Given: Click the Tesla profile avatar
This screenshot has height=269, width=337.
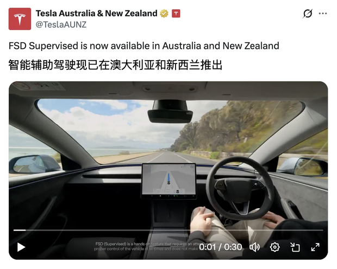Looking at the screenshot, I should (x=20, y=19).
